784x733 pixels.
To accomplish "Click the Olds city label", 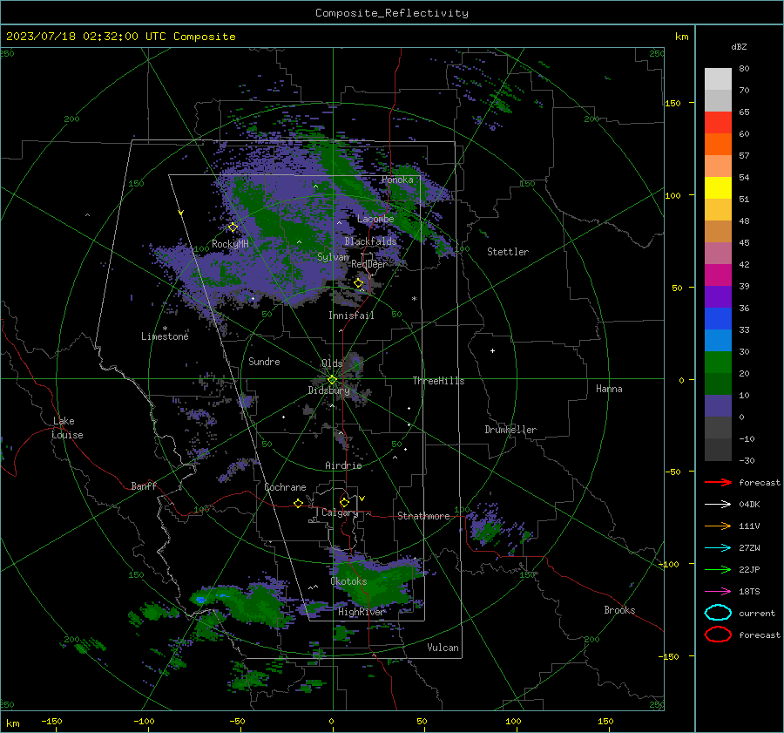I will (x=332, y=363).
